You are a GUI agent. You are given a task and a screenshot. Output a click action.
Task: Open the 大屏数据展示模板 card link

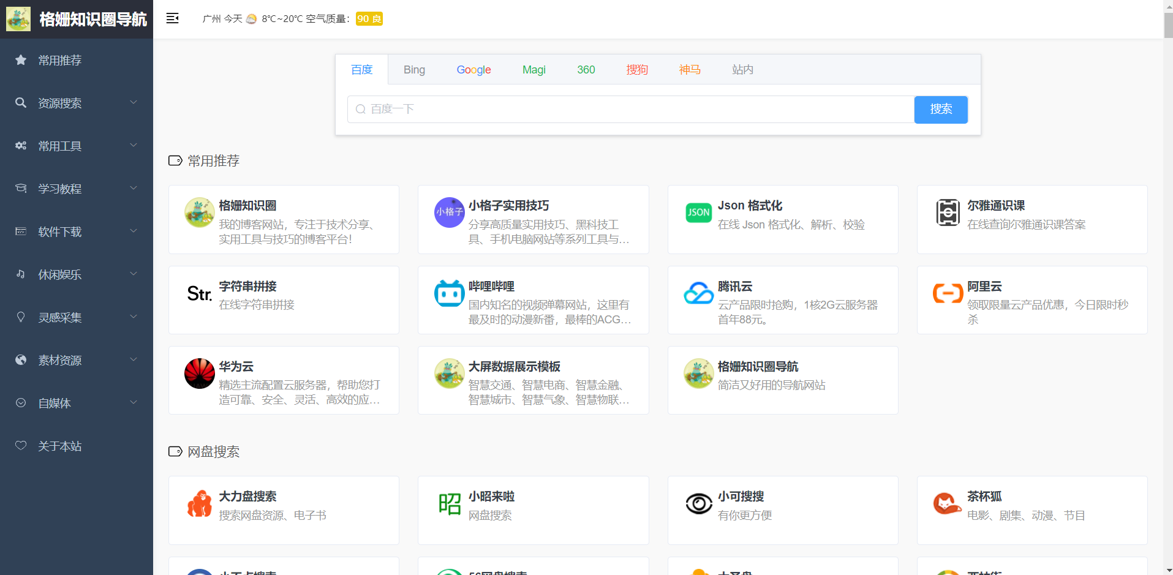coord(534,380)
